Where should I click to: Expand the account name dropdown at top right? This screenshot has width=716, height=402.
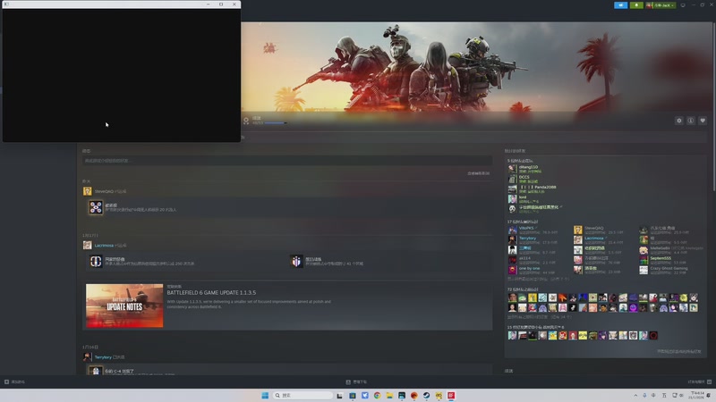tap(661, 5)
